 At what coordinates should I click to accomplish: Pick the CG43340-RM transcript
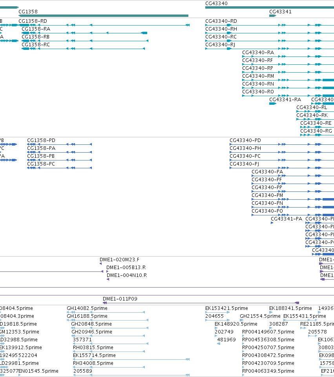tap(258, 76)
